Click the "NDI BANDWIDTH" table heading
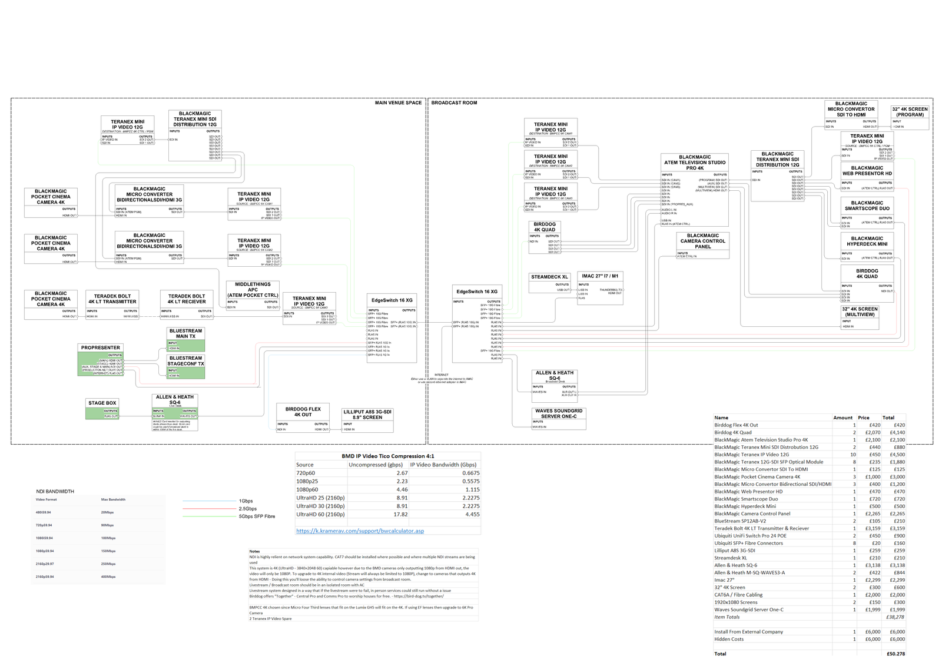Screen dimensions: 942x659 tap(55, 491)
